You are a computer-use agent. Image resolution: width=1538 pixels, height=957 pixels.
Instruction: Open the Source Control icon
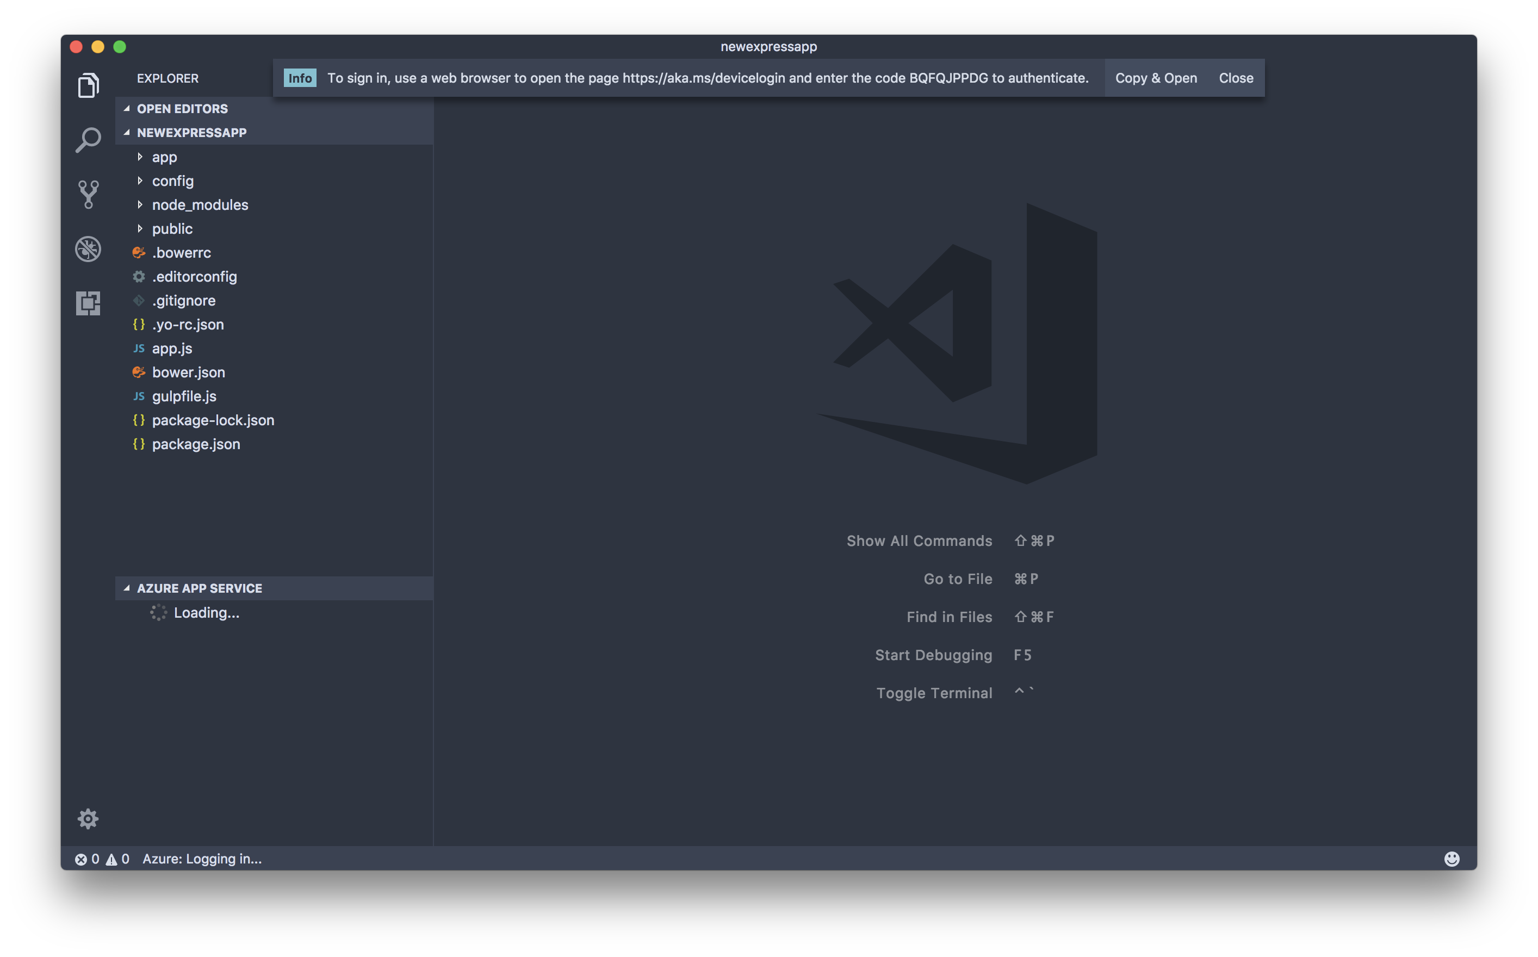tap(88, 194)
